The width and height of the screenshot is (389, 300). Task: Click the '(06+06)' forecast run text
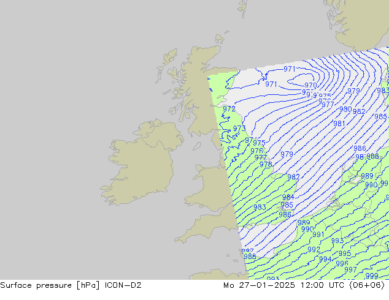click(x=367, y=285)
